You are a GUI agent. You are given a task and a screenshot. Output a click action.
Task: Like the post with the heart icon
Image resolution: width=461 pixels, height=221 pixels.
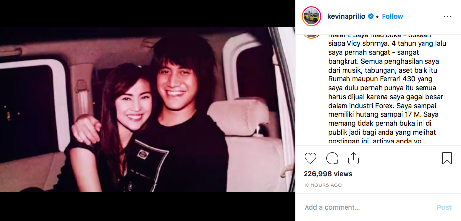pos(310,158)
